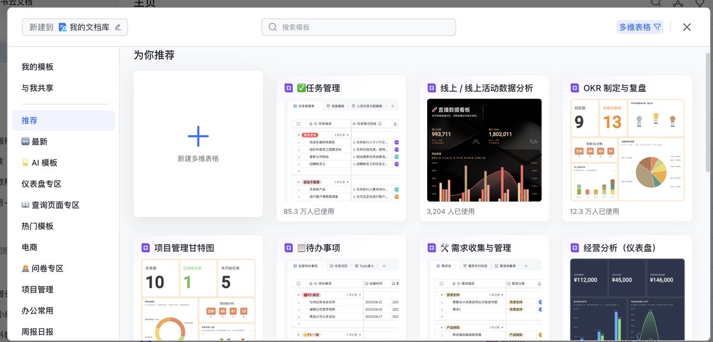Viewport: 713px width, 342px height.
Task: Select 与我共享 in the sidebar
Action: pos(37,88)
